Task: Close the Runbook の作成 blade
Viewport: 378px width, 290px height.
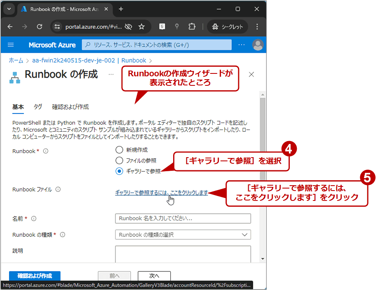Action: tap(251, 75)
